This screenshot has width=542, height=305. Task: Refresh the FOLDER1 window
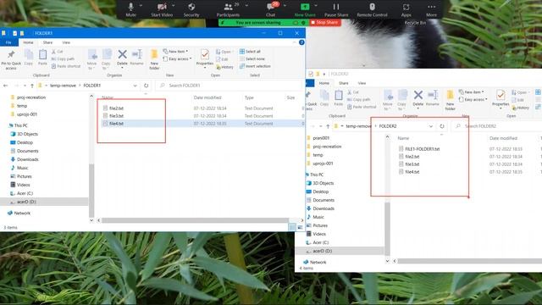[147, 86]
